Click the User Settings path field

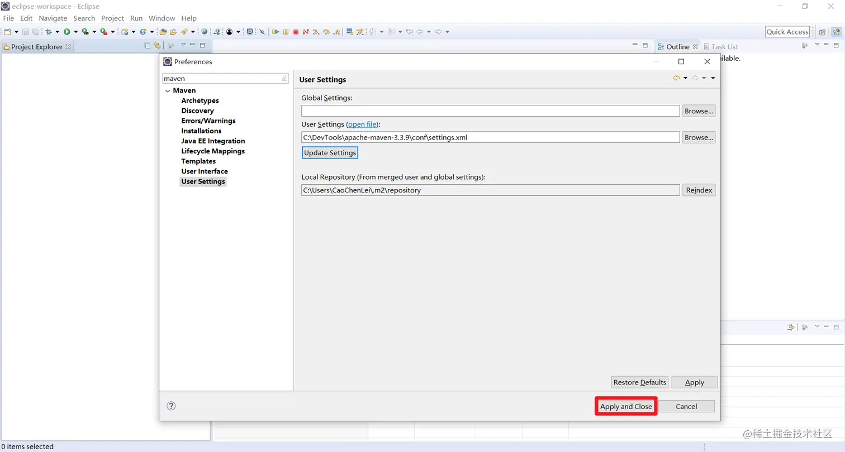(490, 137)
